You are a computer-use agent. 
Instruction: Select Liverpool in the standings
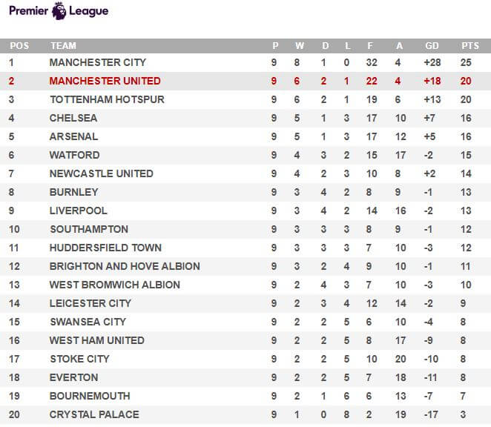79,211
